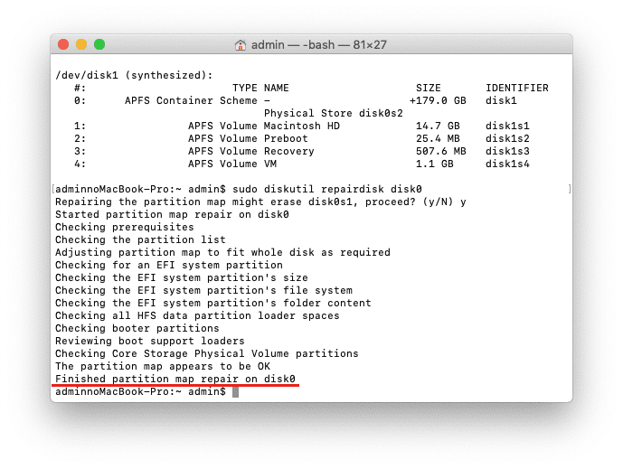Click 'Checking all HFS data partition loader spaces'
623x469 pixels.
coord(197,316)
